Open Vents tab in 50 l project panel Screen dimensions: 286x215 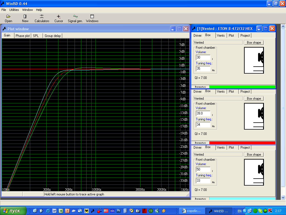(221, 147)
